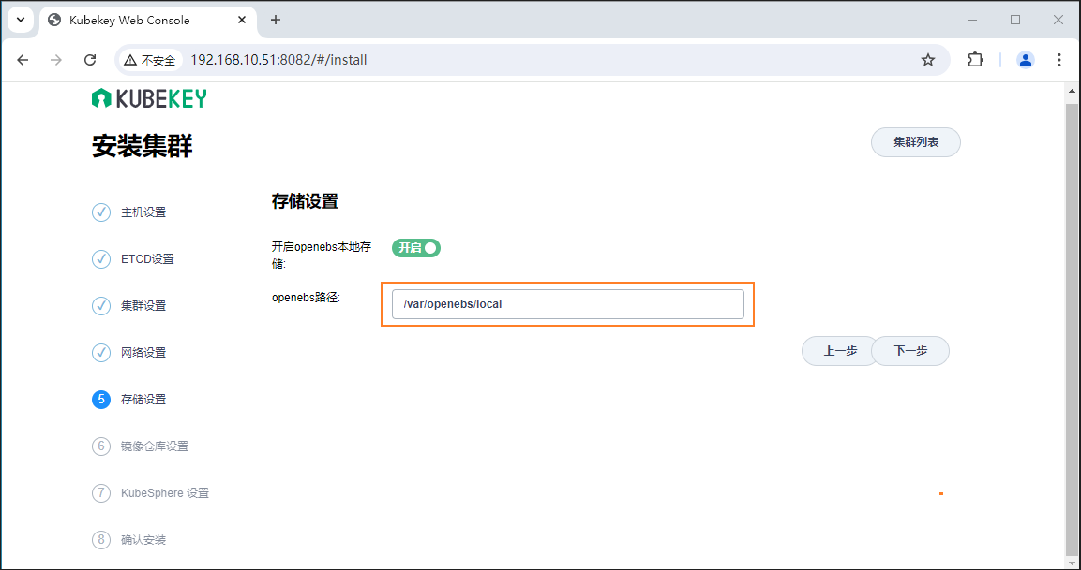Click the 上一步 button
The width and height of the screenshot is (1081, 570).
pos(840,351)
